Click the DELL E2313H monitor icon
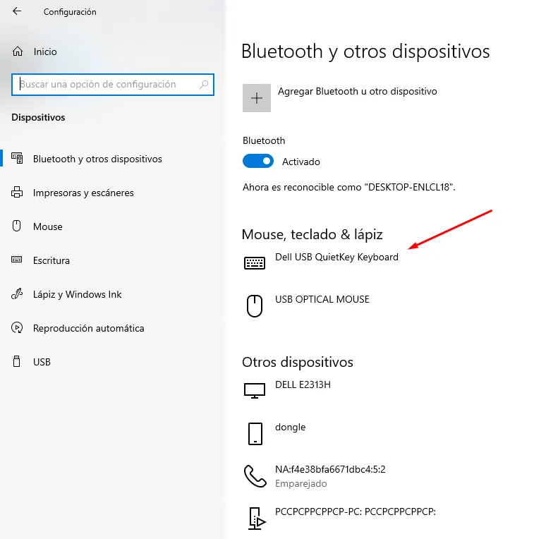534x539 pixels. (255, 391)
